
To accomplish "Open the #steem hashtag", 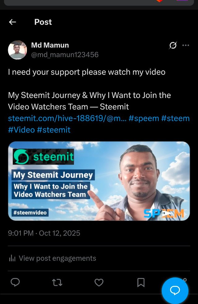I will click(175, 118).
